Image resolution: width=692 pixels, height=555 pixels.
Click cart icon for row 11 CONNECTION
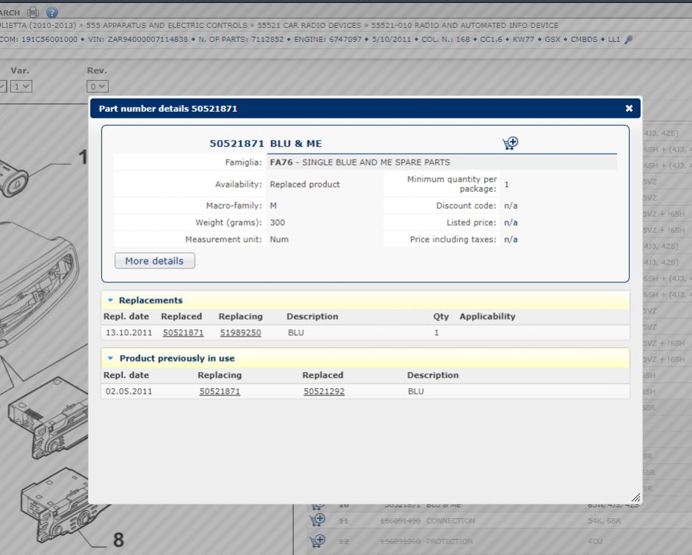[x=317, y=520]
